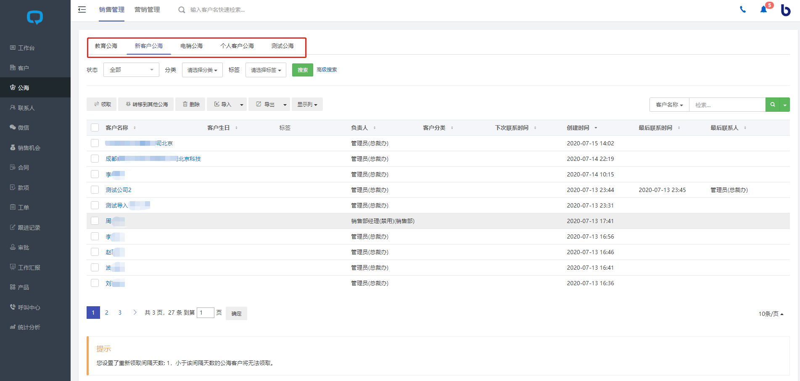Viewport: 800px width, 381px height.
Task: Open 微信 in the sidebar
Action: 23,128
